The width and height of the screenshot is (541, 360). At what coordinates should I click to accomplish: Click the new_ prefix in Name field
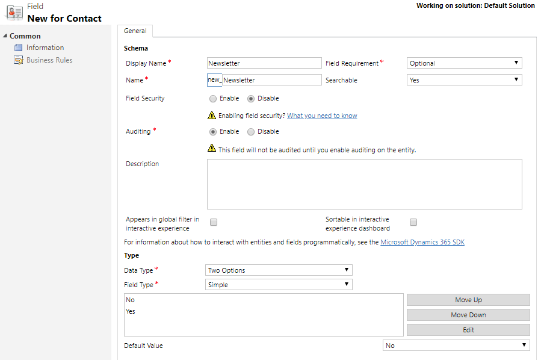tap(215, 79)
